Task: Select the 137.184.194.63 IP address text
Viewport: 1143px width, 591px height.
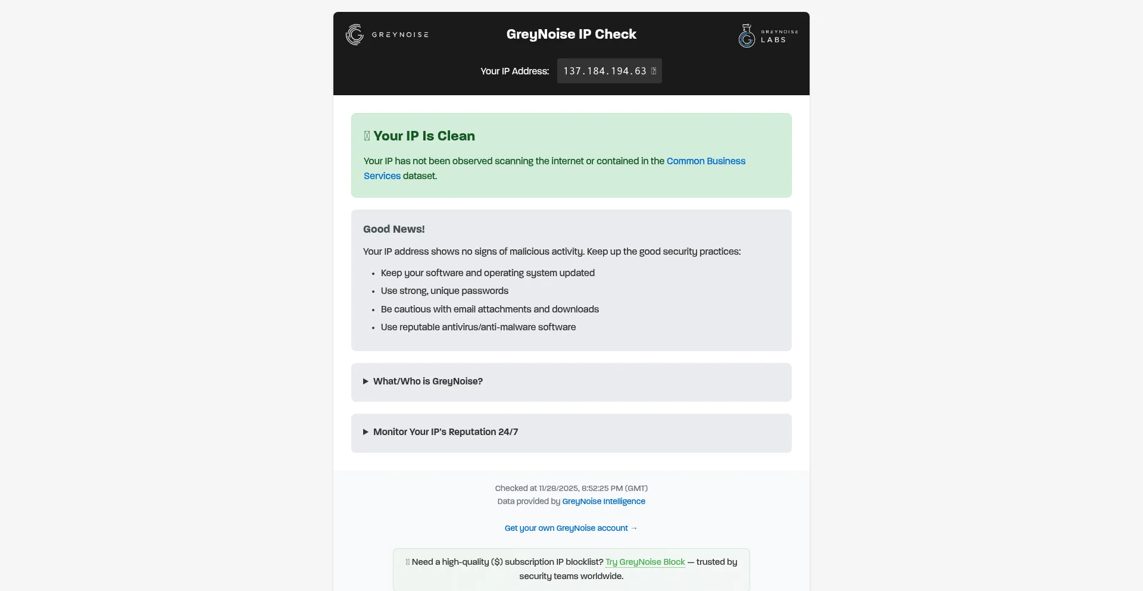Action: 604,71
